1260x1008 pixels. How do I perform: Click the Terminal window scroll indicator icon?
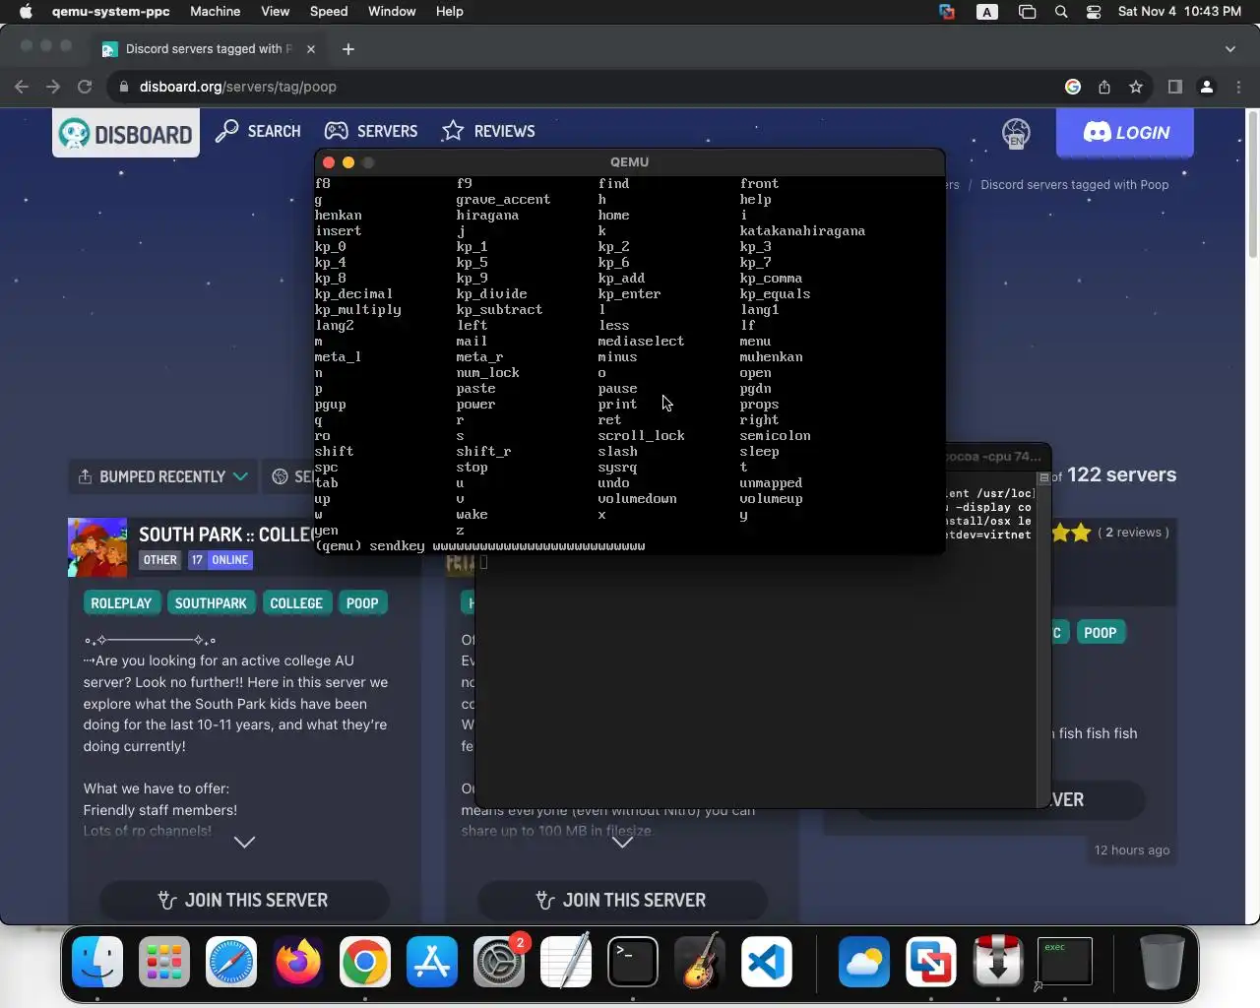click(x=1043, y=477)
